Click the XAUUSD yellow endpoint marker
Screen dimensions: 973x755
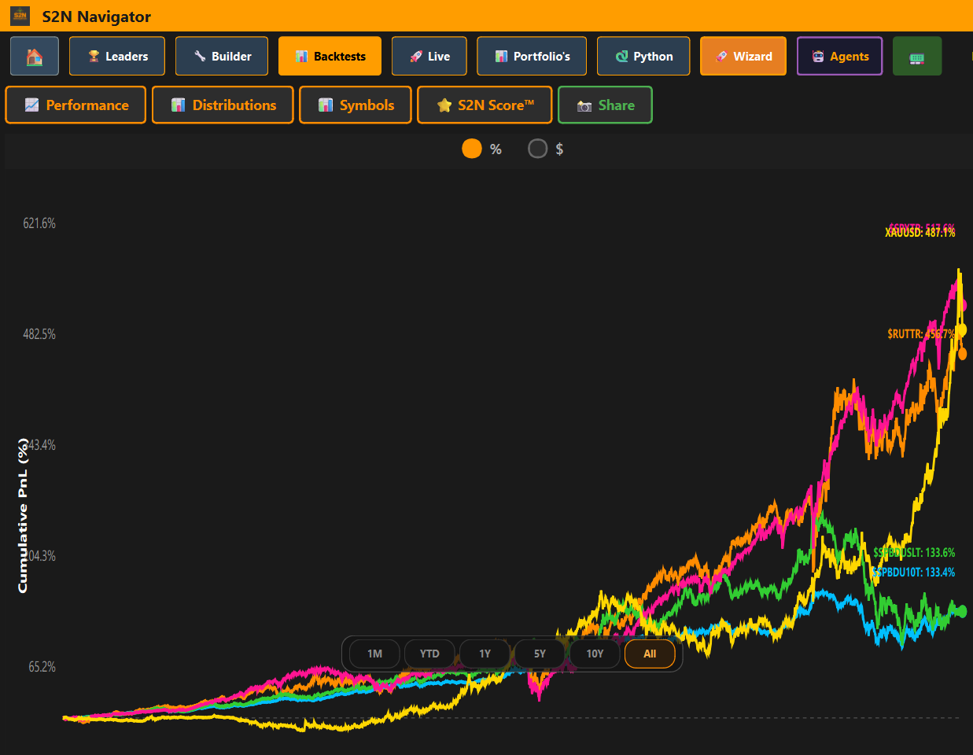tap(961, 330)
